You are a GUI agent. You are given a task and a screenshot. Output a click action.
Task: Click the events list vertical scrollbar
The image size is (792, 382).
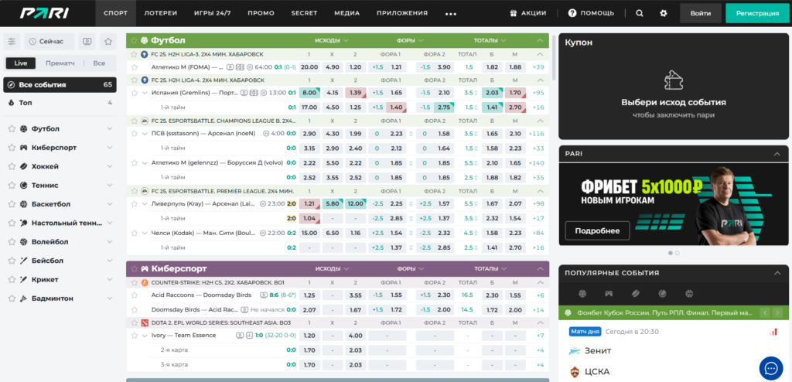pyautogui.click(x=554, y=57)
